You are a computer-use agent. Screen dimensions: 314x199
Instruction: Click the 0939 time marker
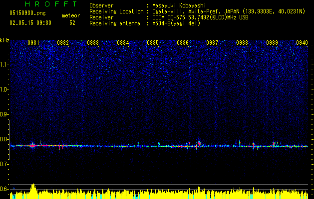pos(272,43)
